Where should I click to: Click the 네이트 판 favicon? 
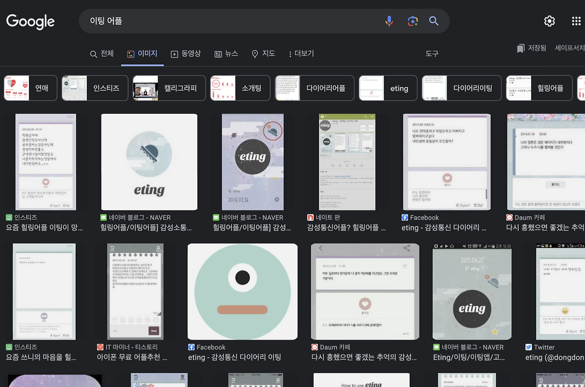click(311, 217)
